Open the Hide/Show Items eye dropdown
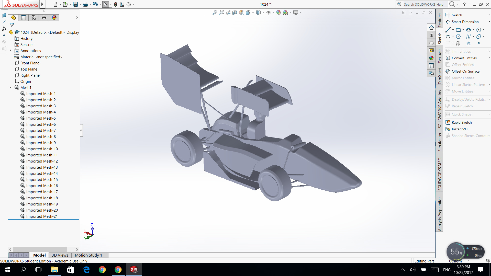 pos(273,13)
